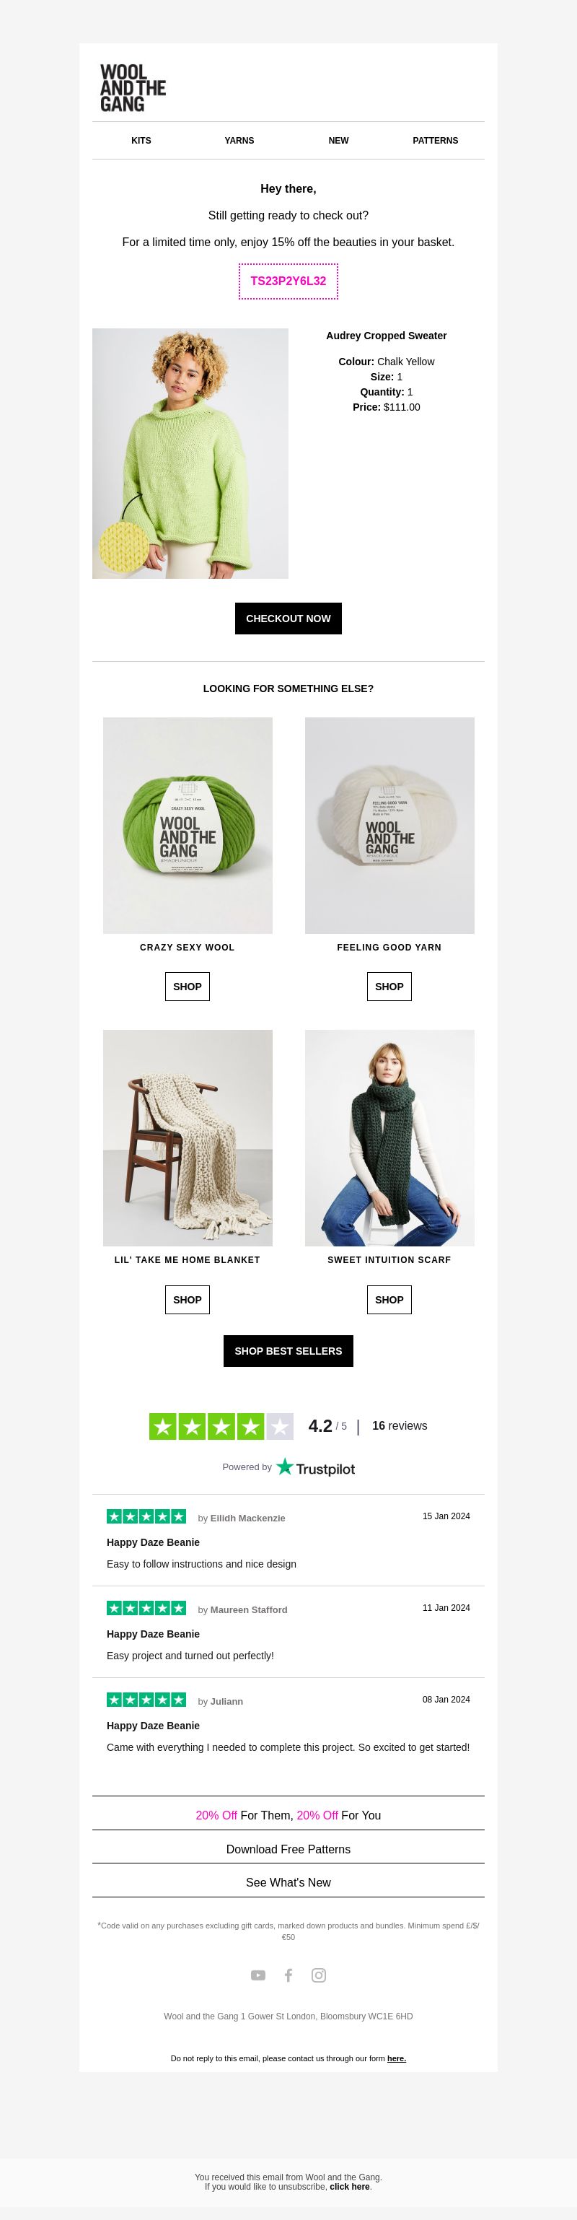
Task: Click the Trustpilot star rating graphic
Action: click(221, 1427)
